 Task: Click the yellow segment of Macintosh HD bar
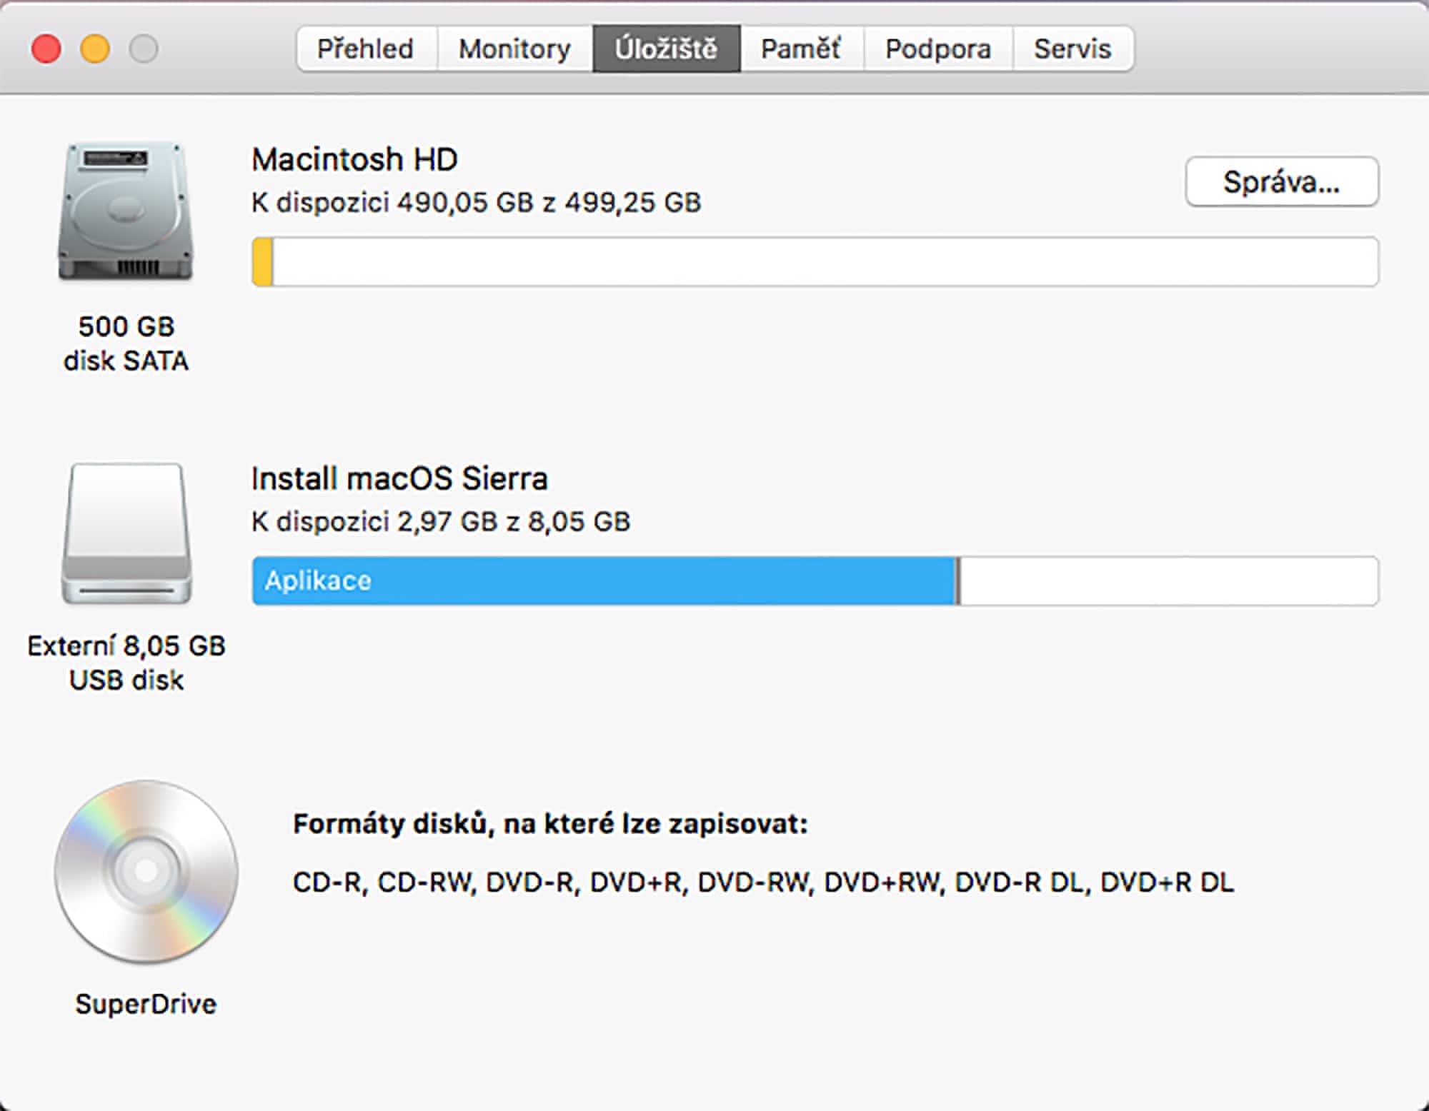pos(262,262)
